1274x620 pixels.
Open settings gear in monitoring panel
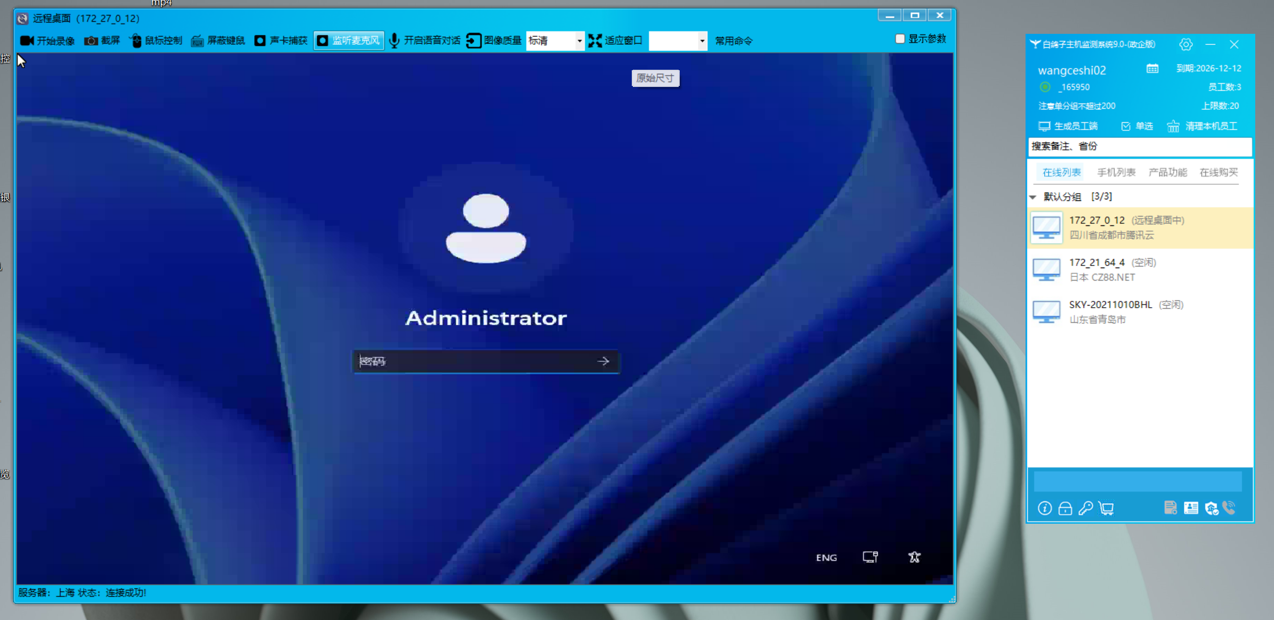1185,45
